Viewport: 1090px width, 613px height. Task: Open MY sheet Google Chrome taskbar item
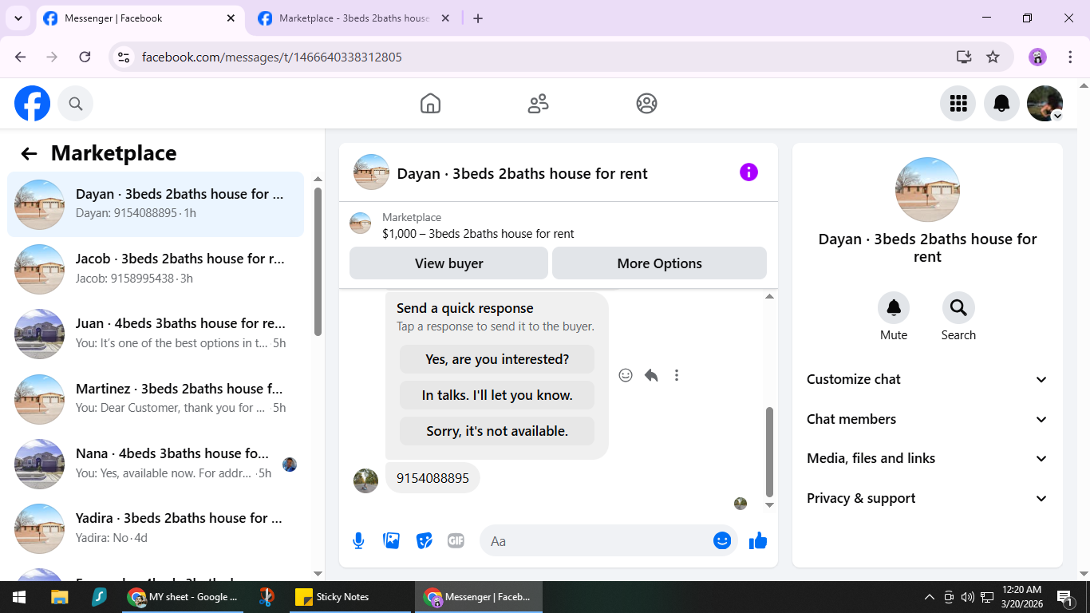(x=183, y=597)
